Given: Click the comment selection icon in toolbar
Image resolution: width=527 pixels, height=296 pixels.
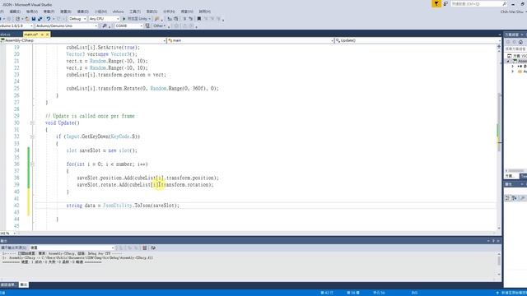Looking at the screenshot, I should 184,19.
